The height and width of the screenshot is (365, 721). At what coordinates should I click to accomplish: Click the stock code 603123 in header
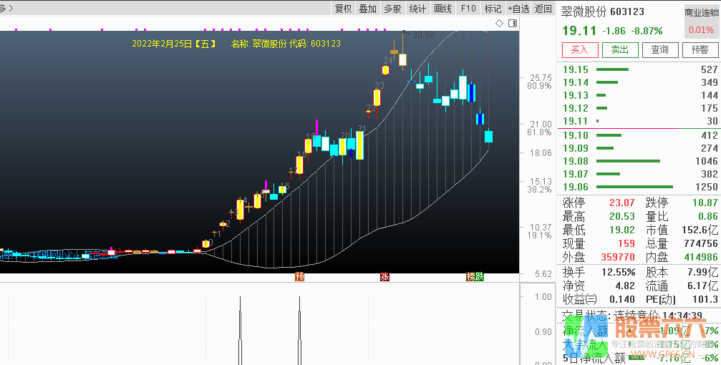tap(627, 11)
